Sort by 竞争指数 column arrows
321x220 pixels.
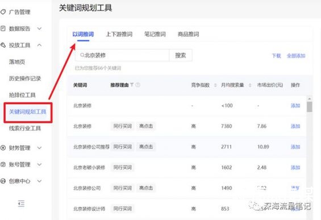(x=215, y=85)
